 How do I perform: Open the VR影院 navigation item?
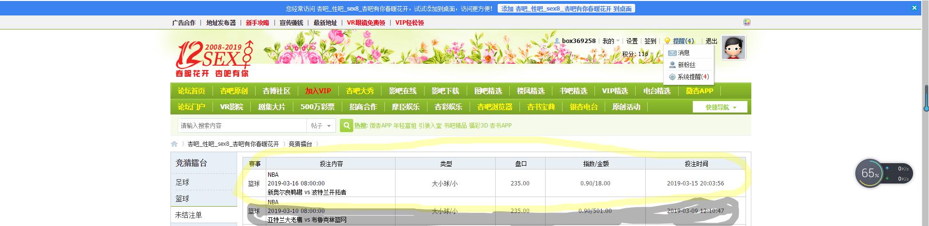coord(231,107)
